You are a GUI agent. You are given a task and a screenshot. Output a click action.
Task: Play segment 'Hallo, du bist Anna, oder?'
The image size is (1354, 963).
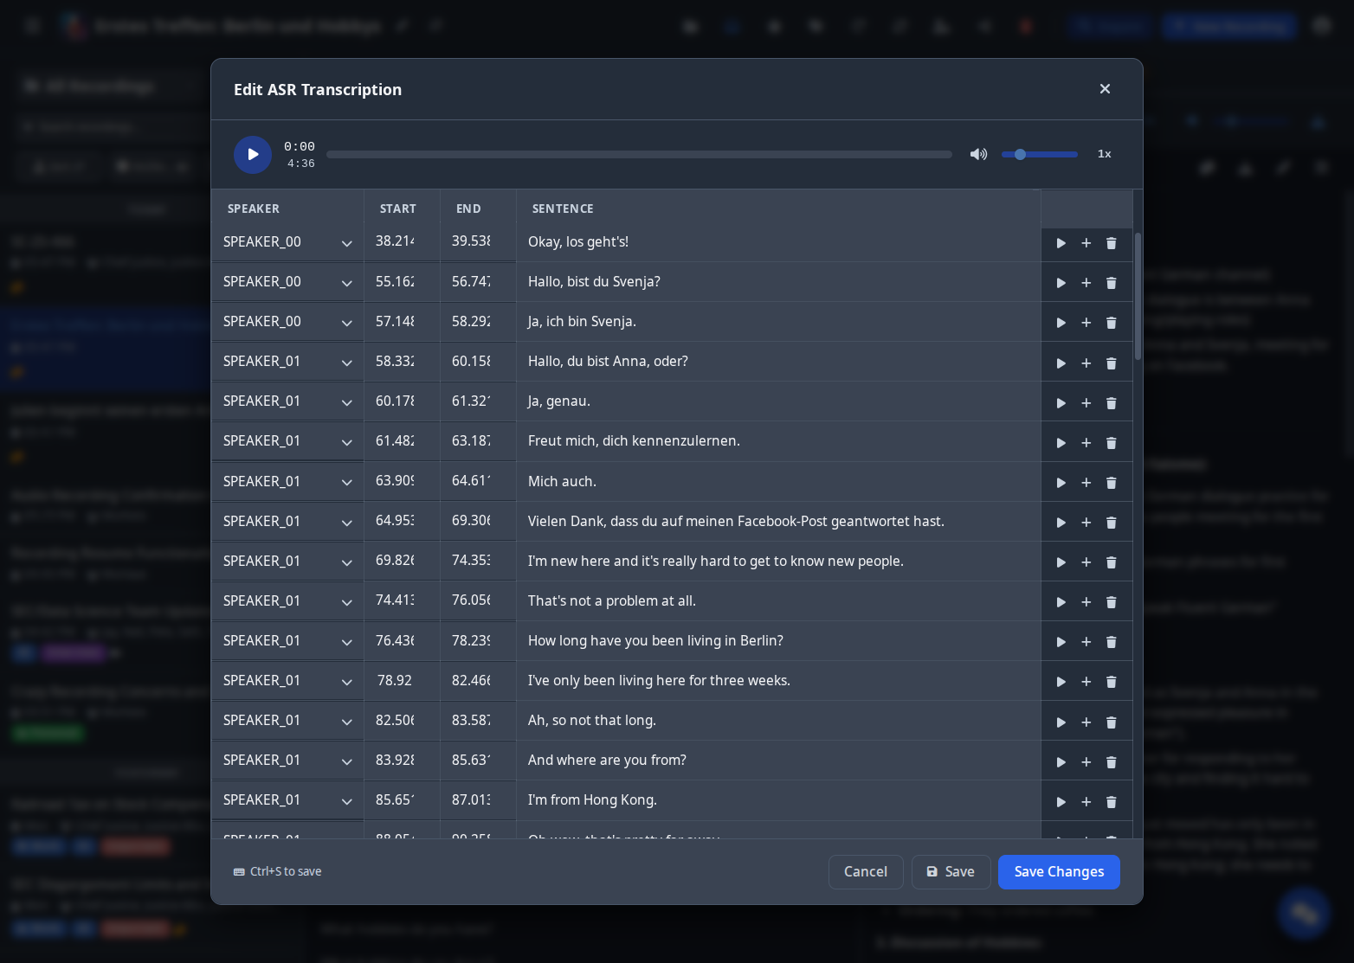[1061, 363]
